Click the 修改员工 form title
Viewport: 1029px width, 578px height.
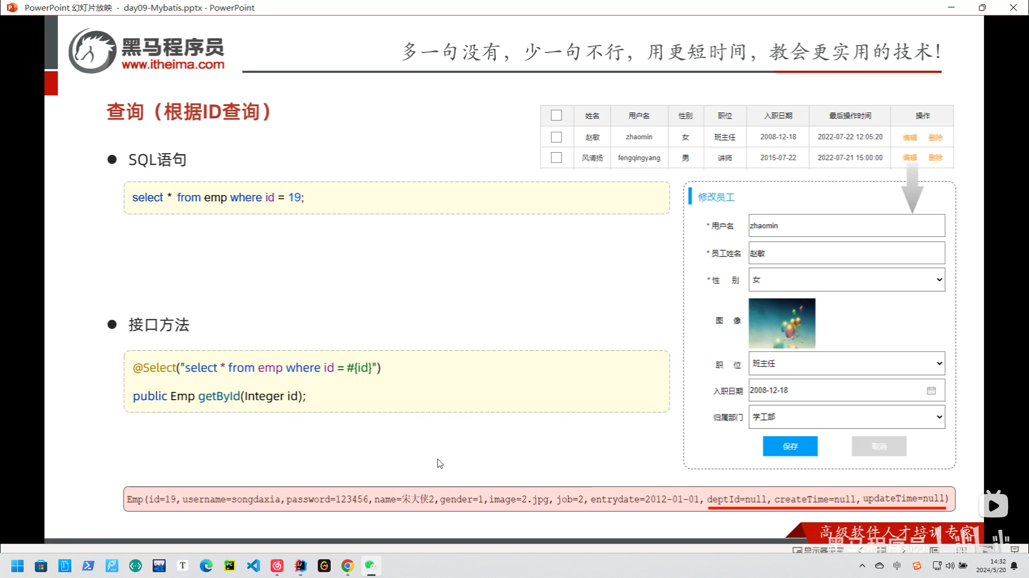[716, 197]
